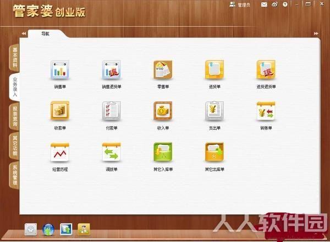Open the 付款单 payment icon

pyautogui.click(x=112, y=111)
